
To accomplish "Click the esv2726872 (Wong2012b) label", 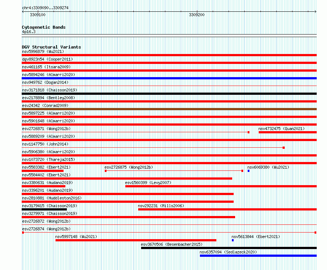I will coord(46,221).
